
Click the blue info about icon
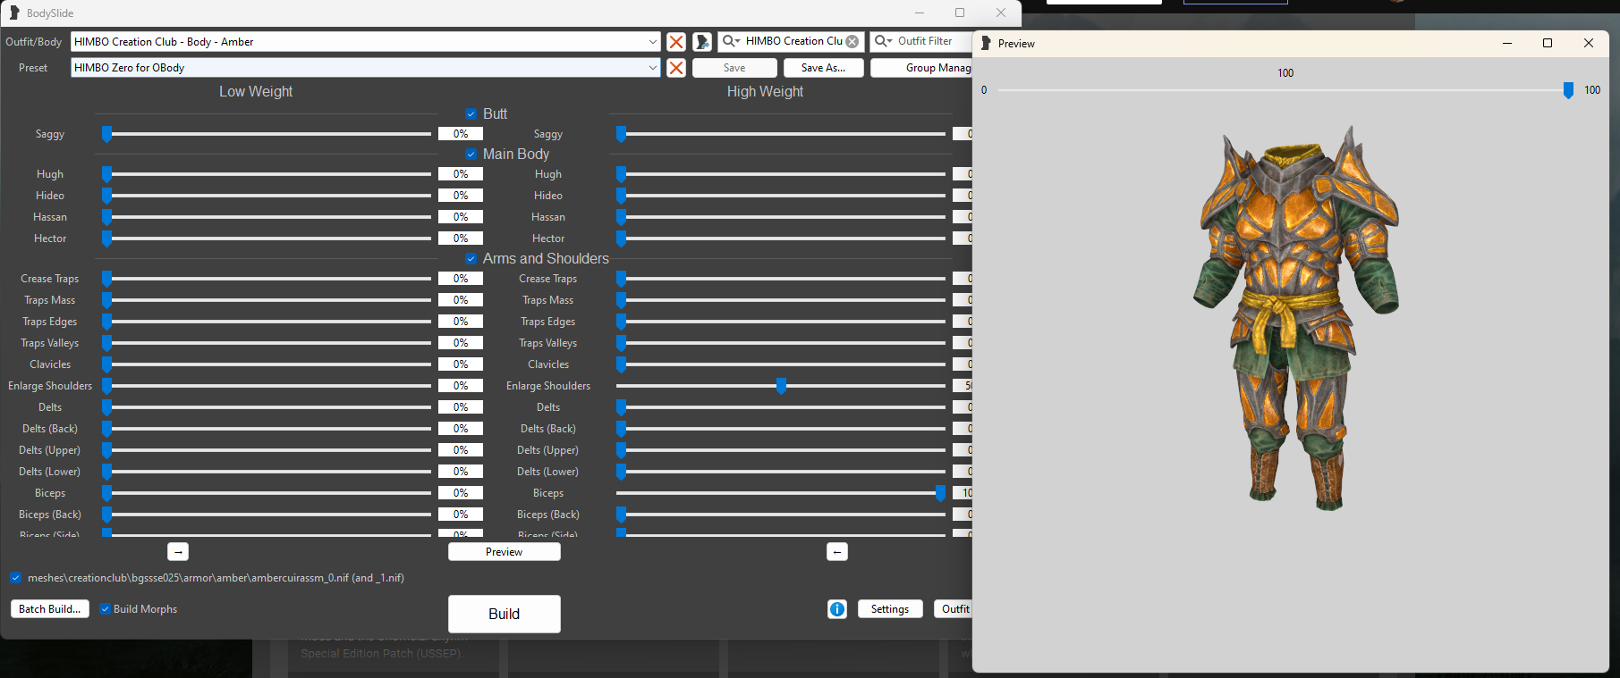837,609
